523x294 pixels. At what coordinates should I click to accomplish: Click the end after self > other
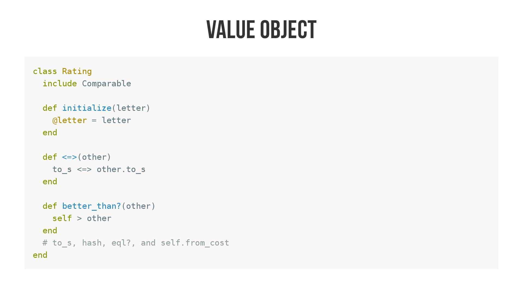(50, 231)
